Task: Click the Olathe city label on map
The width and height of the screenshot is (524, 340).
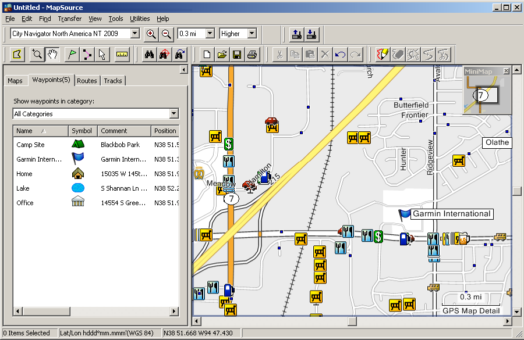Action: pos(497,142)
